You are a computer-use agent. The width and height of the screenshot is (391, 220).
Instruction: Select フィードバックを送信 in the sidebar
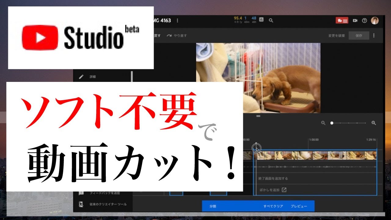[x=105, y=193]
